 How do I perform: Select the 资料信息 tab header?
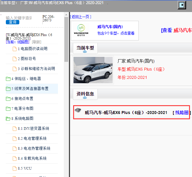(85, 94)
